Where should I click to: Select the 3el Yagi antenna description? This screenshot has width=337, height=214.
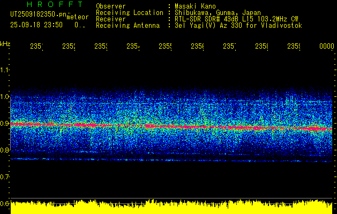(238, 26)
